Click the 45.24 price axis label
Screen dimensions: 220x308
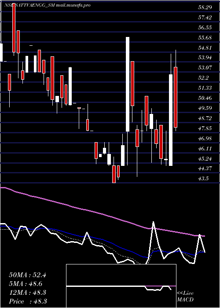pos(205,158)
